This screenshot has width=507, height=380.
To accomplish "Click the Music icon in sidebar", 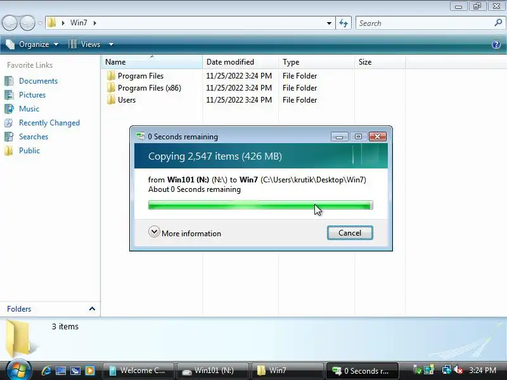I will 9,109.
